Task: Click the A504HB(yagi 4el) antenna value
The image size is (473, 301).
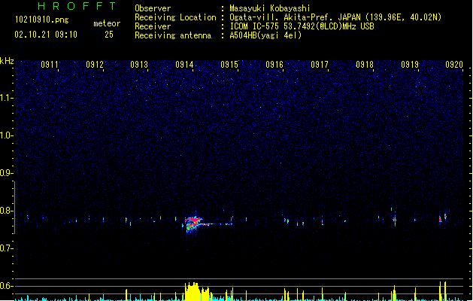Action: 265,35
